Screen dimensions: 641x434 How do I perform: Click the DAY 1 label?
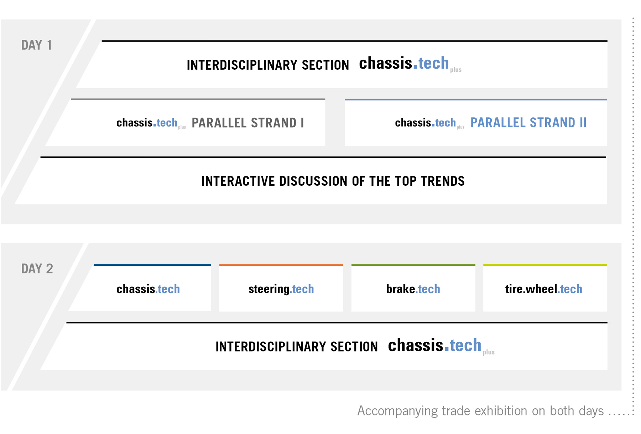click(x=37, y=45)
